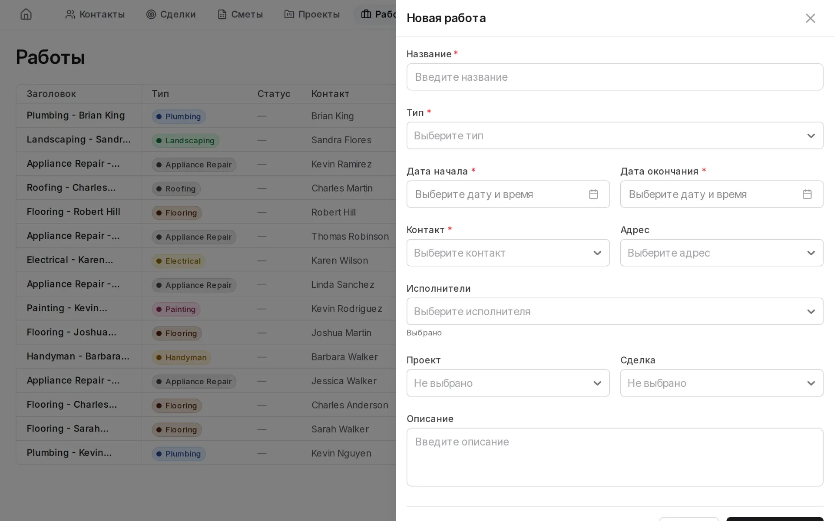Go to Контакты tab
Image resolution: width=834 pixels, height=521 pixels.
click(95, 14)
